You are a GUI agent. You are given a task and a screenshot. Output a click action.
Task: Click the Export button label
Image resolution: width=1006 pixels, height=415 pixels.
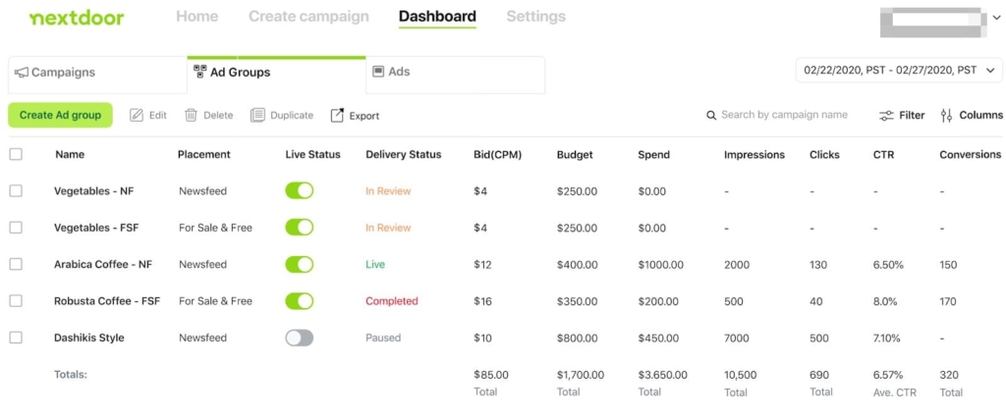tap(363, 116)
